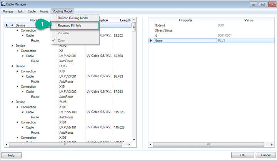Collapse the Device node PLV2
The height and width of the screenshot is (161, 277).
click(12, 46)
